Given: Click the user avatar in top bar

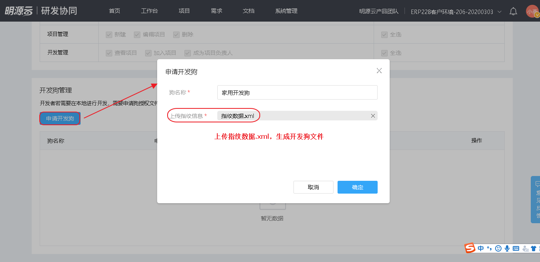Looking at the screenshot, I should [532, 11].
